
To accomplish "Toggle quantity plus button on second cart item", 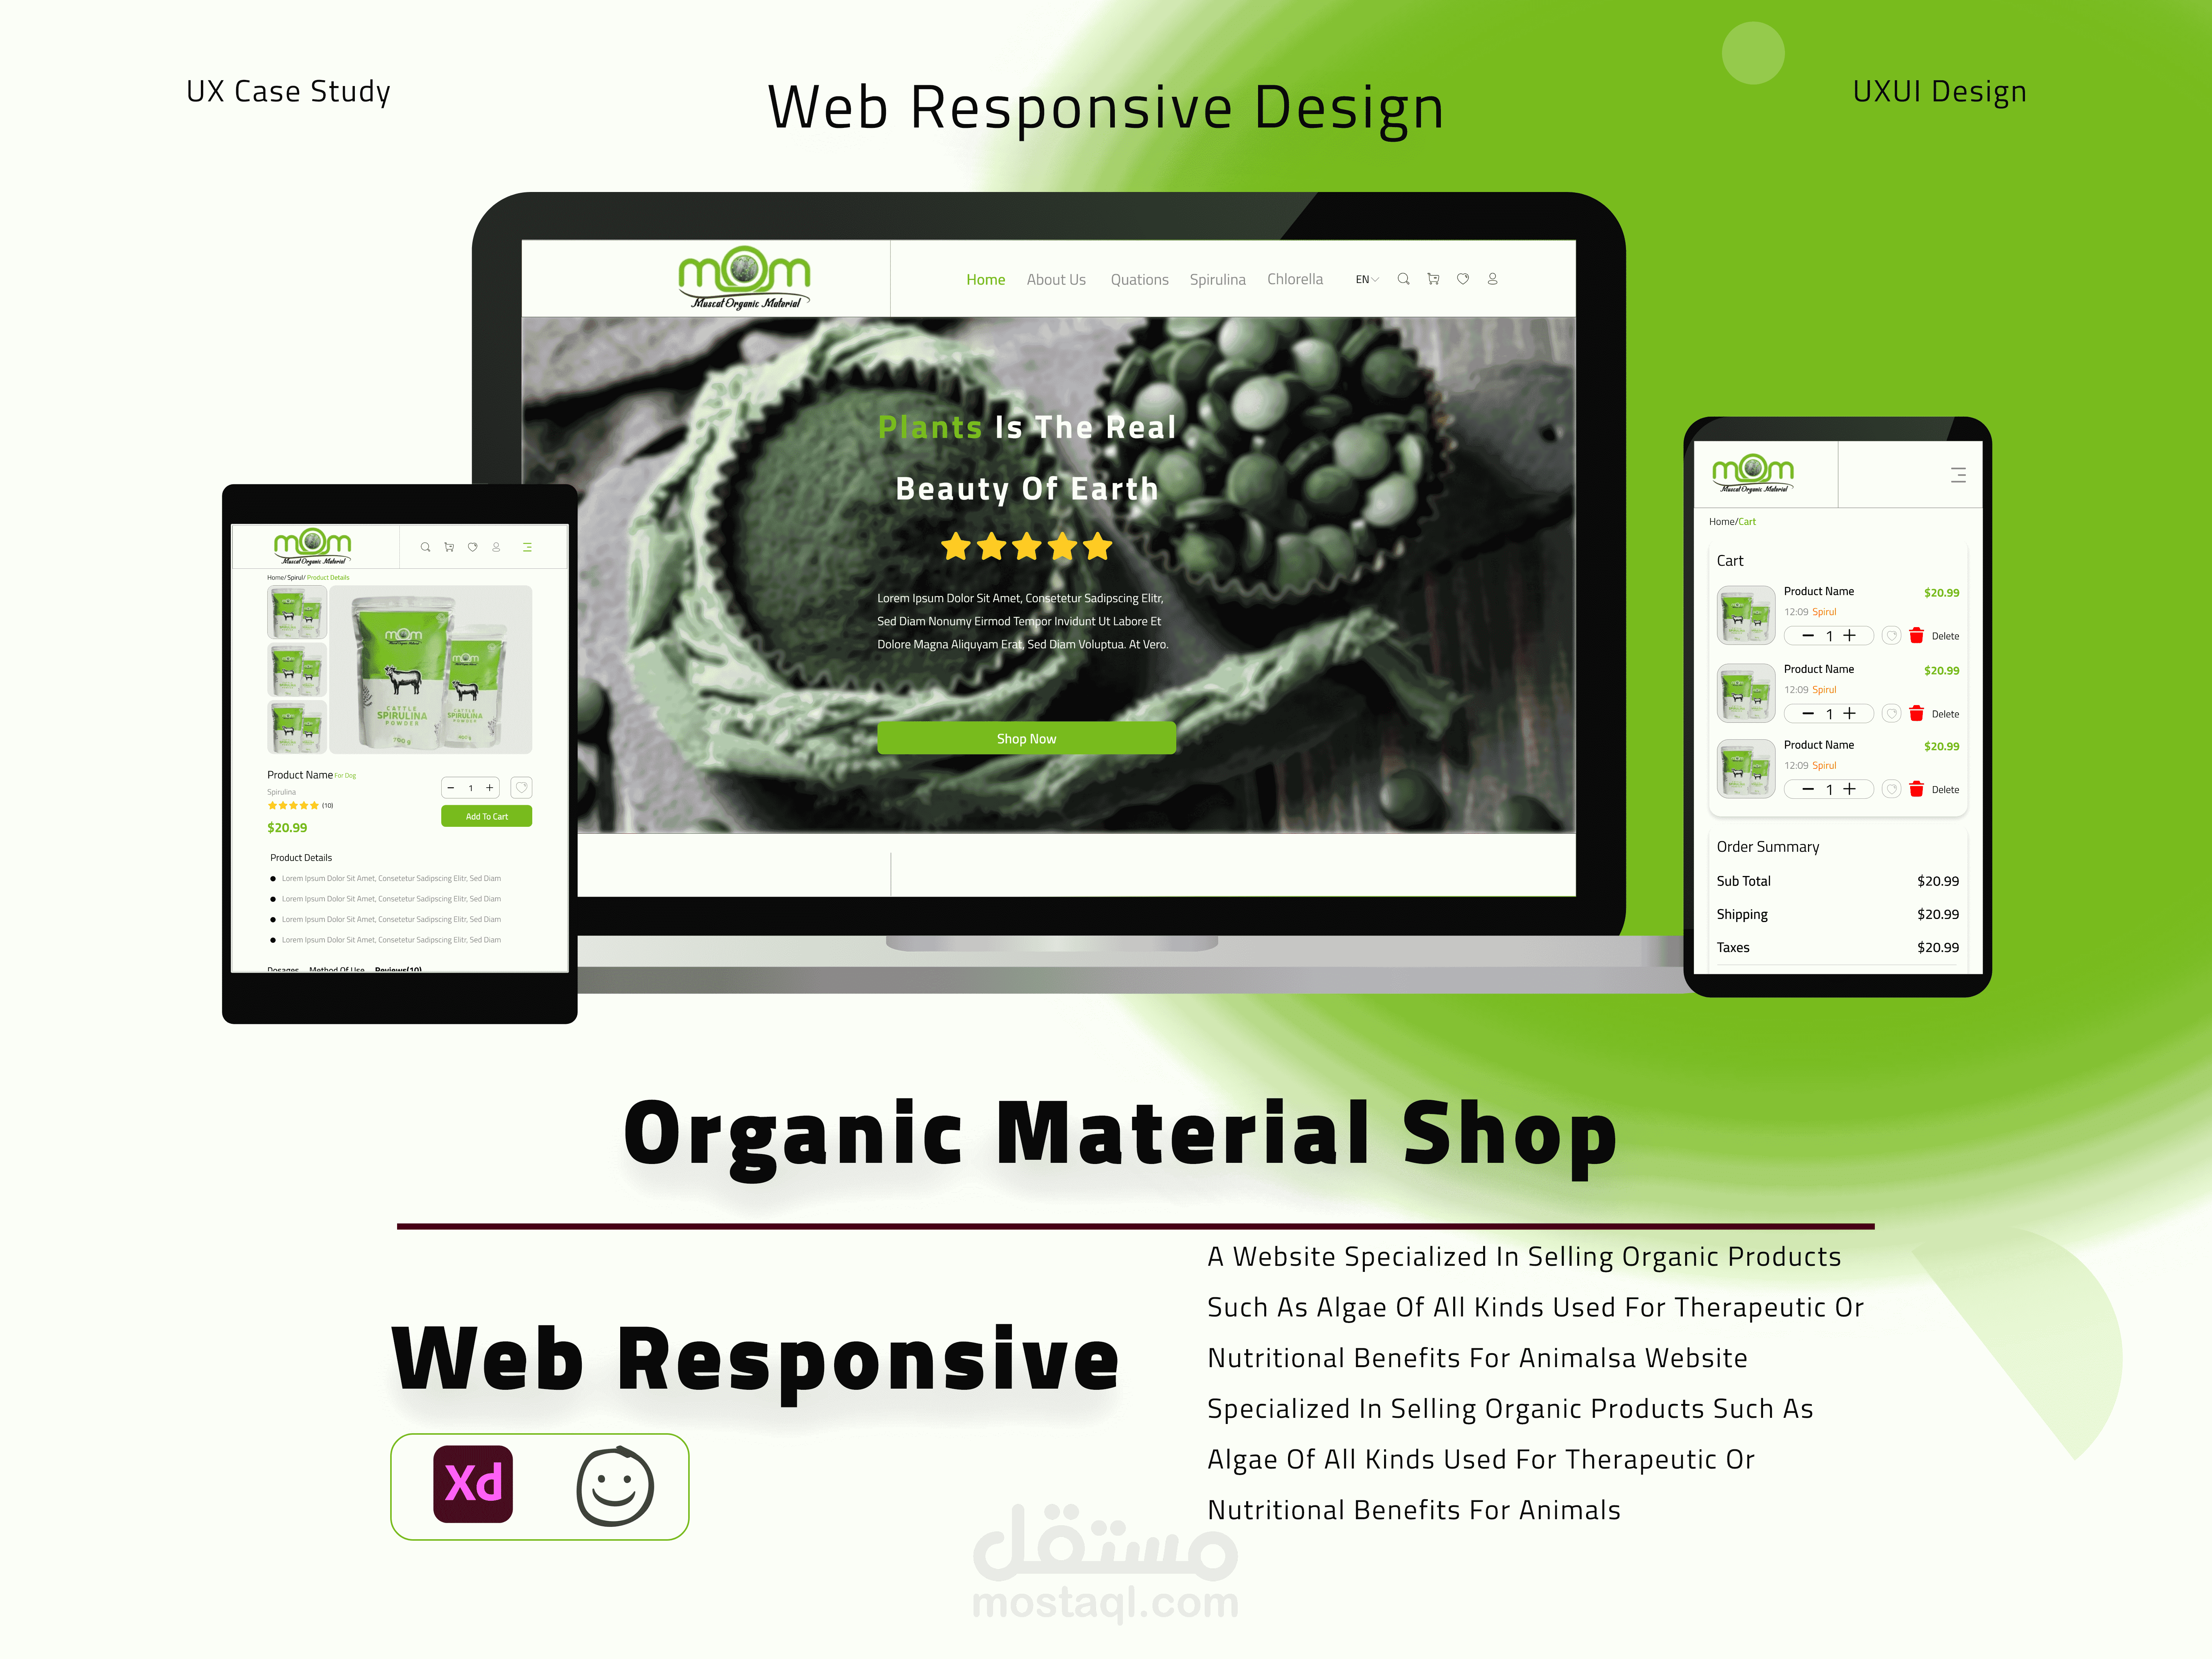I will [1851, 713].
